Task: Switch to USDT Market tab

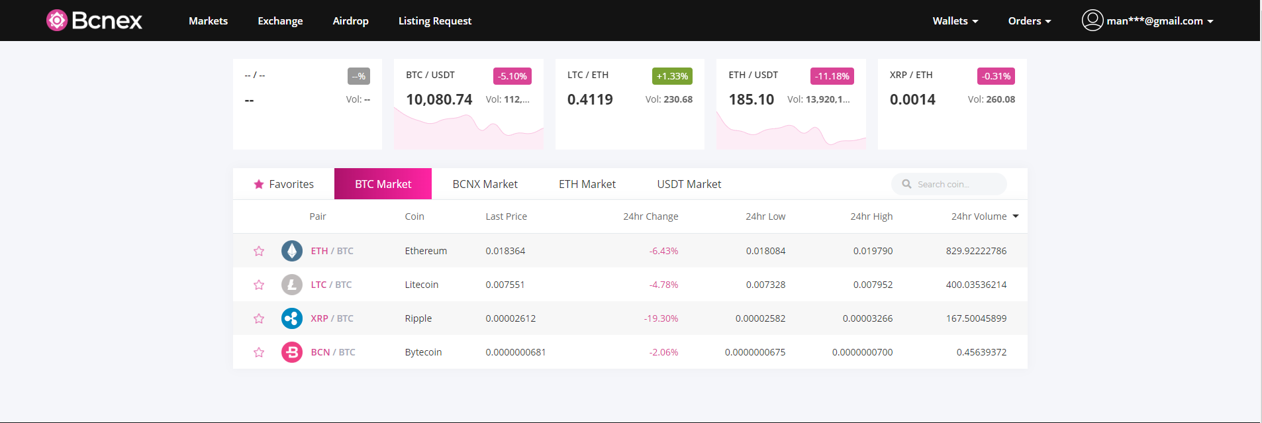Action: [689, 184]
